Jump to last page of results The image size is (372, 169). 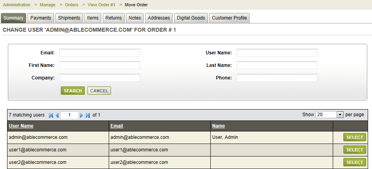(88, 115)
